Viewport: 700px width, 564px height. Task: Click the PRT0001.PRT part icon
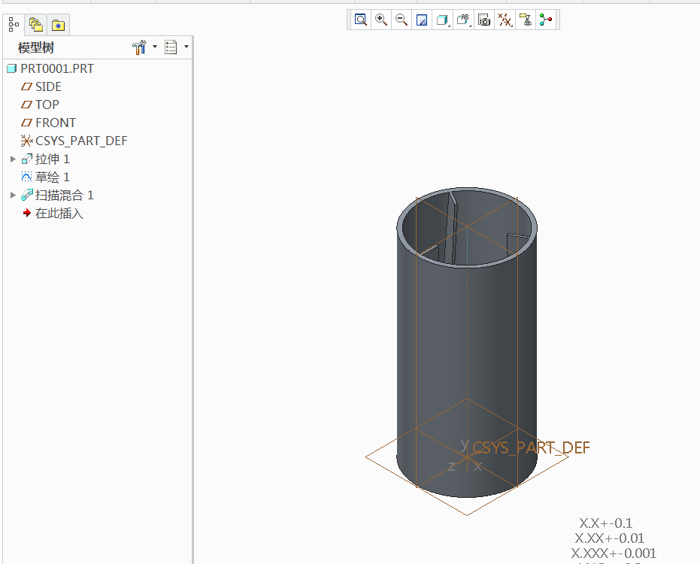pos(11,68)
